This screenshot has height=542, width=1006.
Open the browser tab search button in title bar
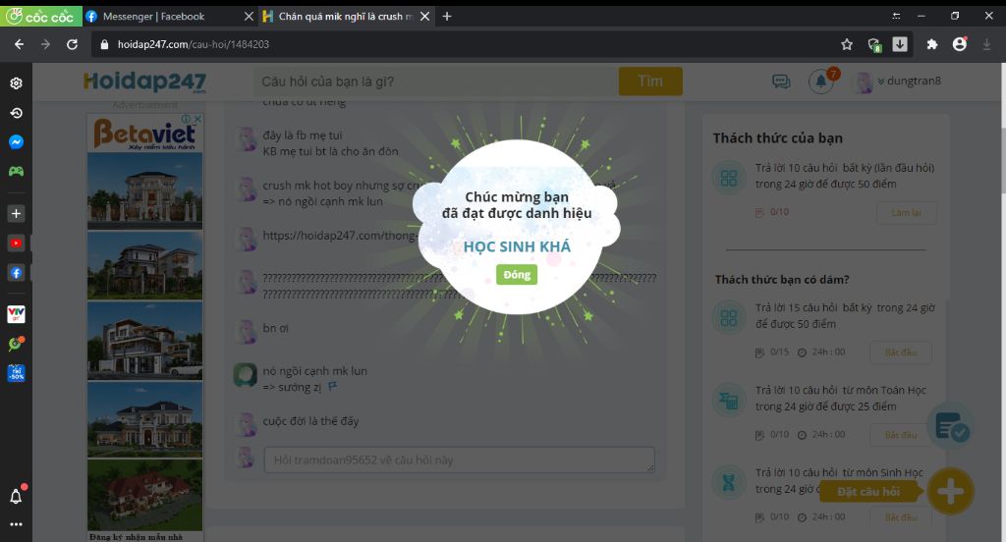pyautogui.click(x=896, y=16)
